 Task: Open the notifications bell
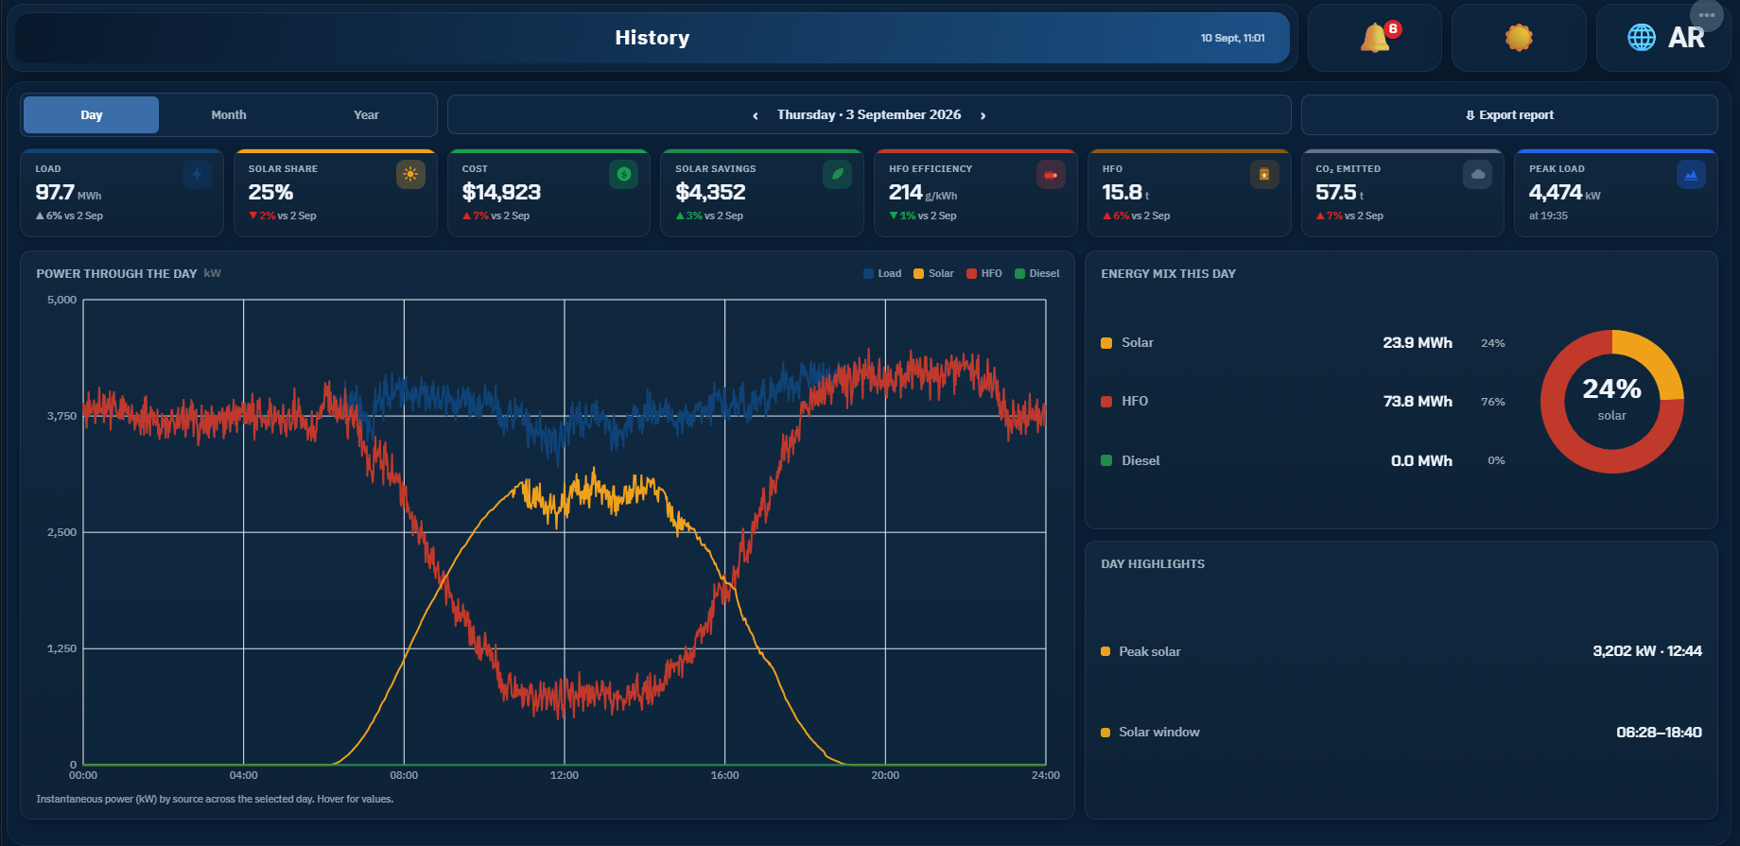pos(1375,38)
